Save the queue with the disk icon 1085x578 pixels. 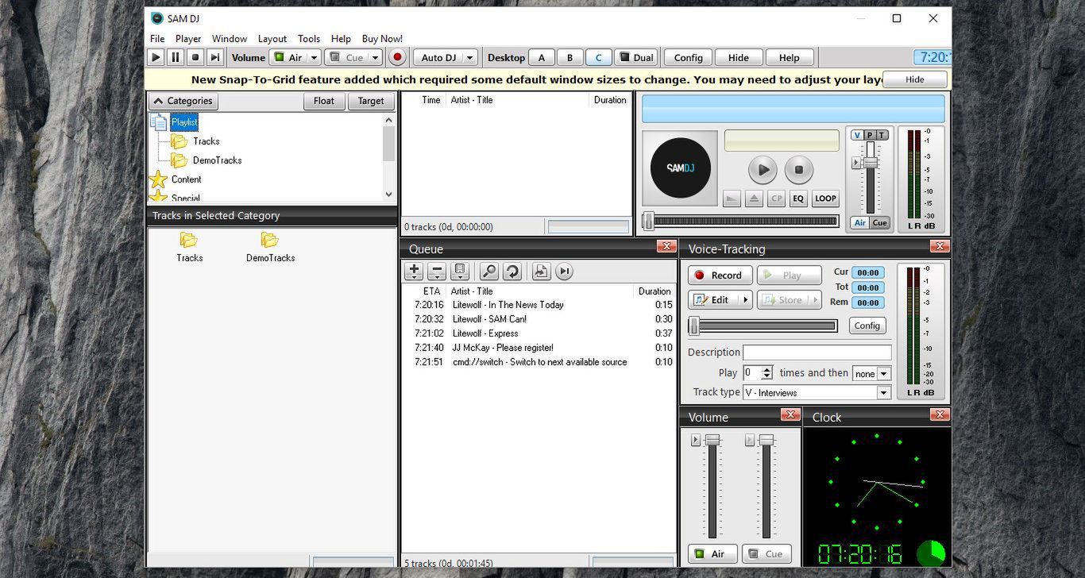(x=460, y=272)
